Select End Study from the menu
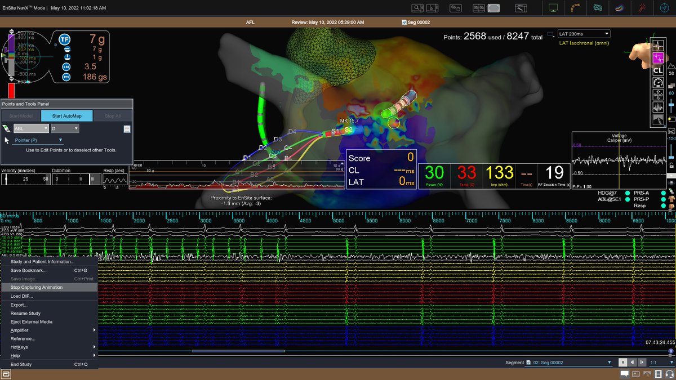 point(49,364)
